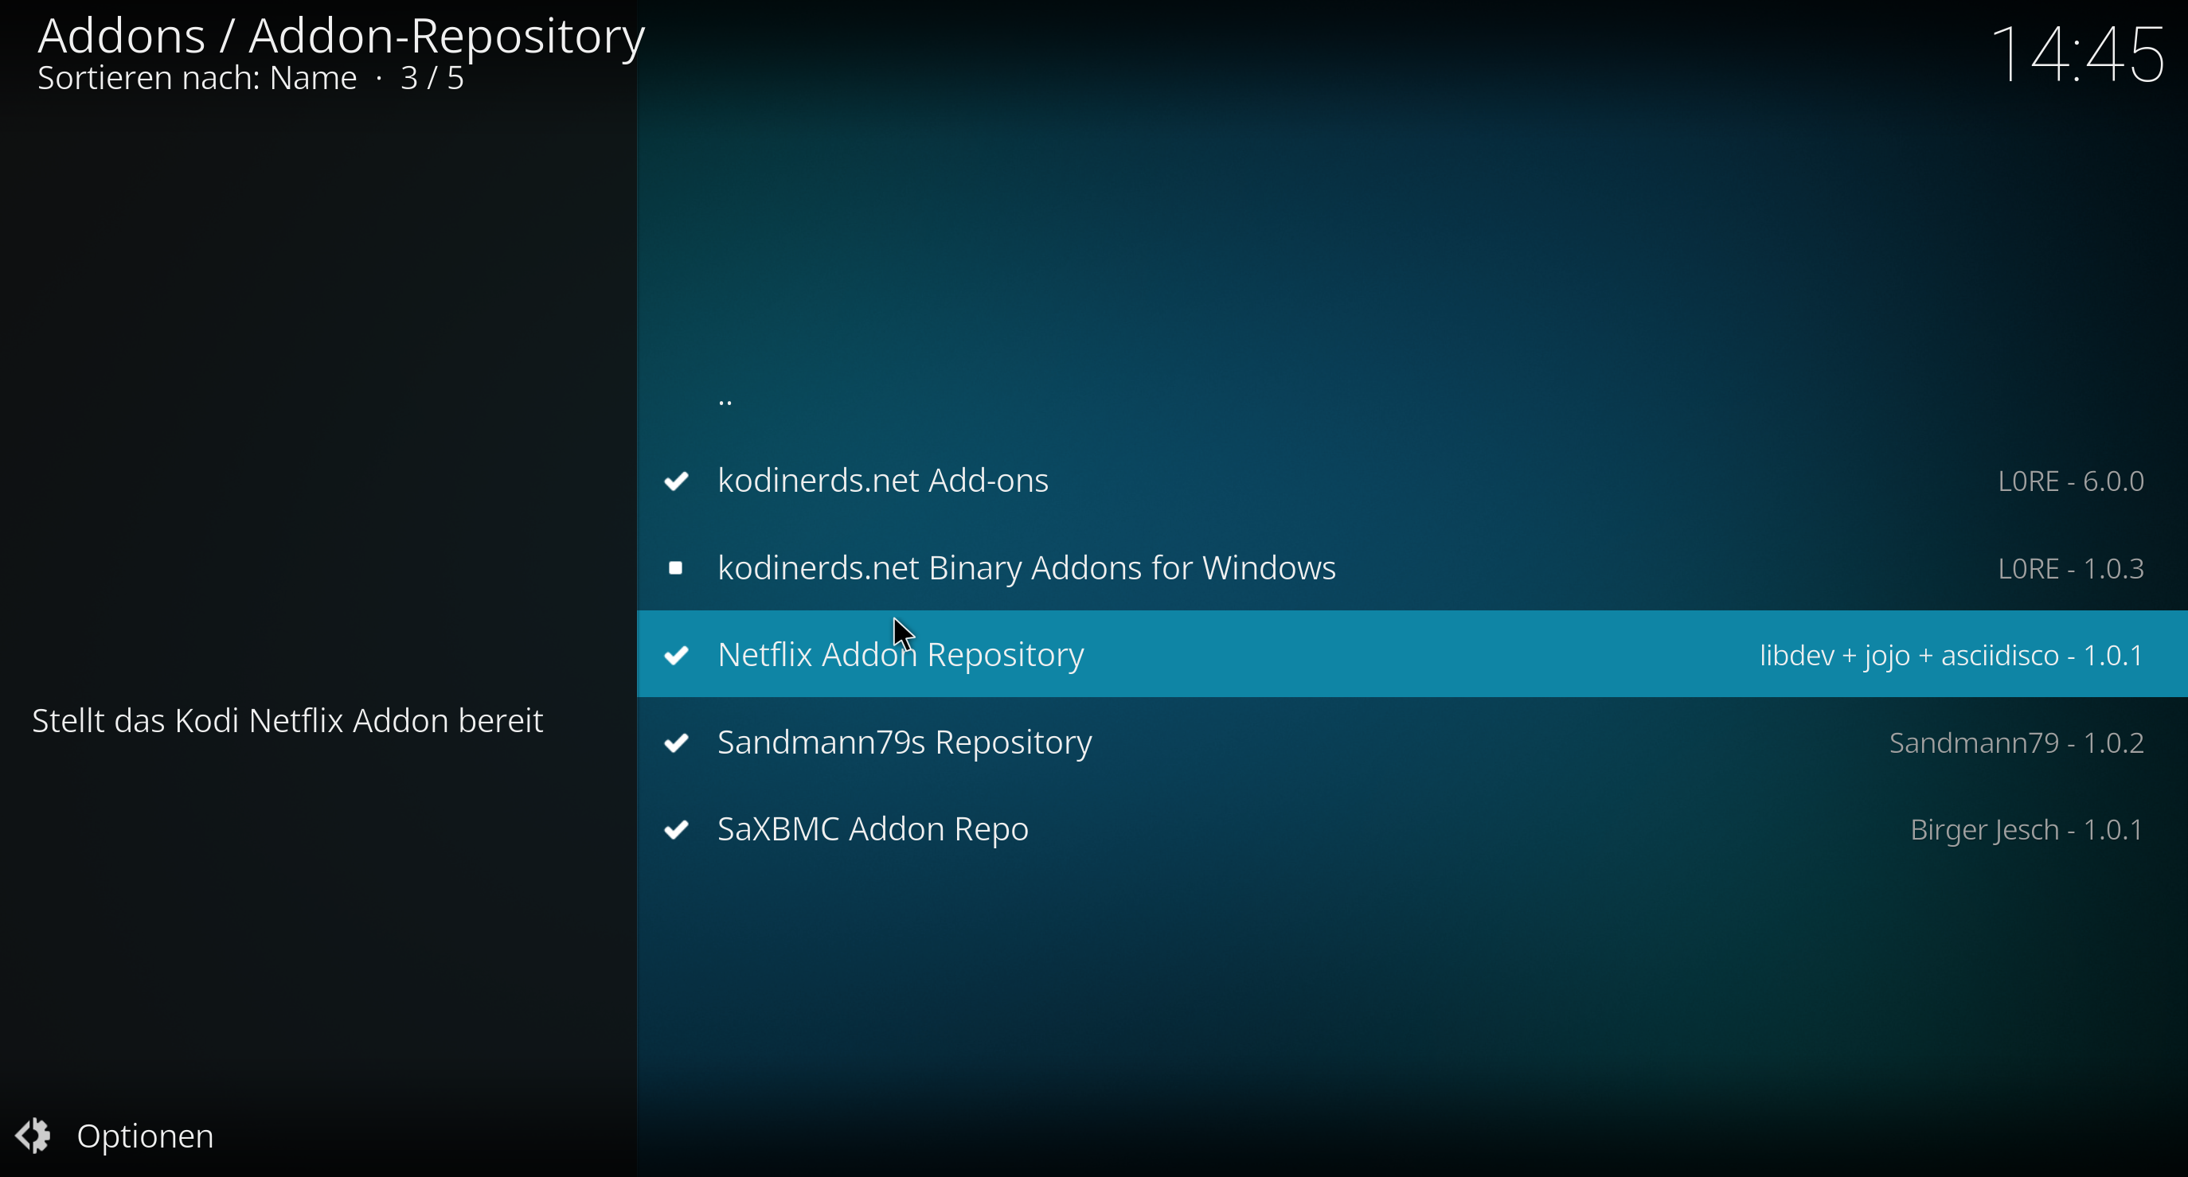This screenshot has width=2188, height=1177.
Task: Go up via the ".." parent entry
Action: [x=1412, y=394]
